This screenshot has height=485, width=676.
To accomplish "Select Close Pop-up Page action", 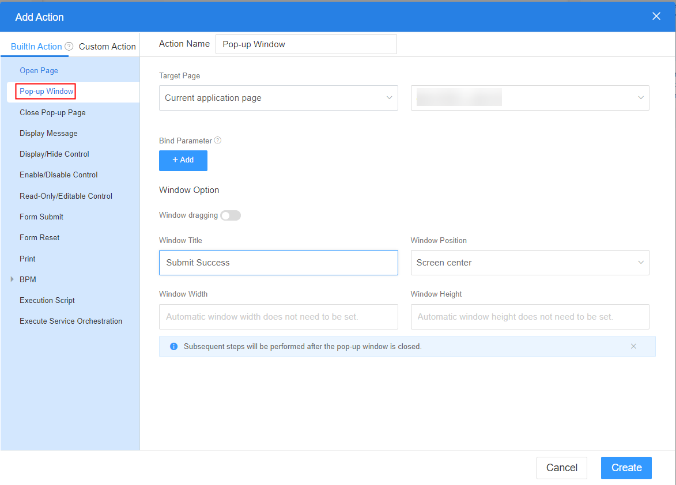I will (x=52, y=112).
